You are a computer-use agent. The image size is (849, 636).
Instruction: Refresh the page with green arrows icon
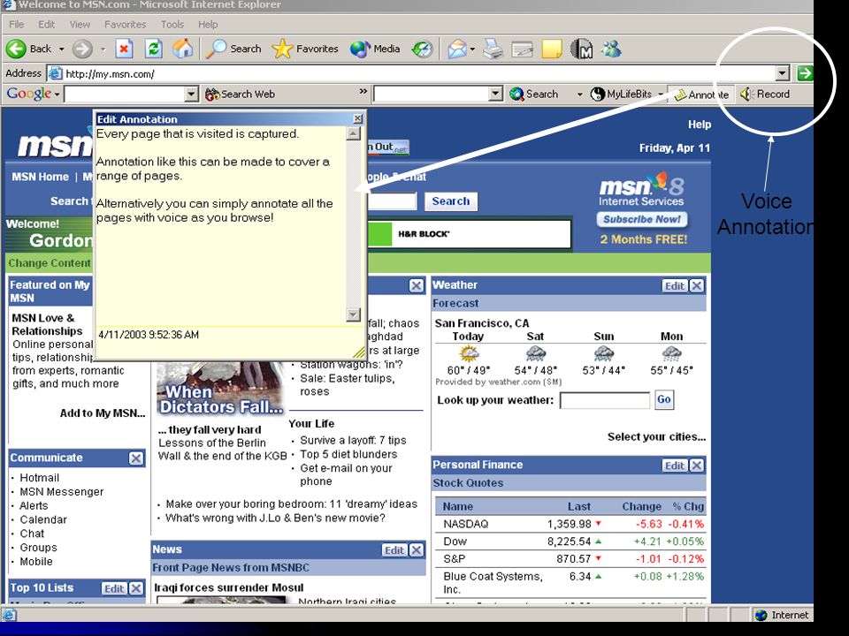[154, 49]
